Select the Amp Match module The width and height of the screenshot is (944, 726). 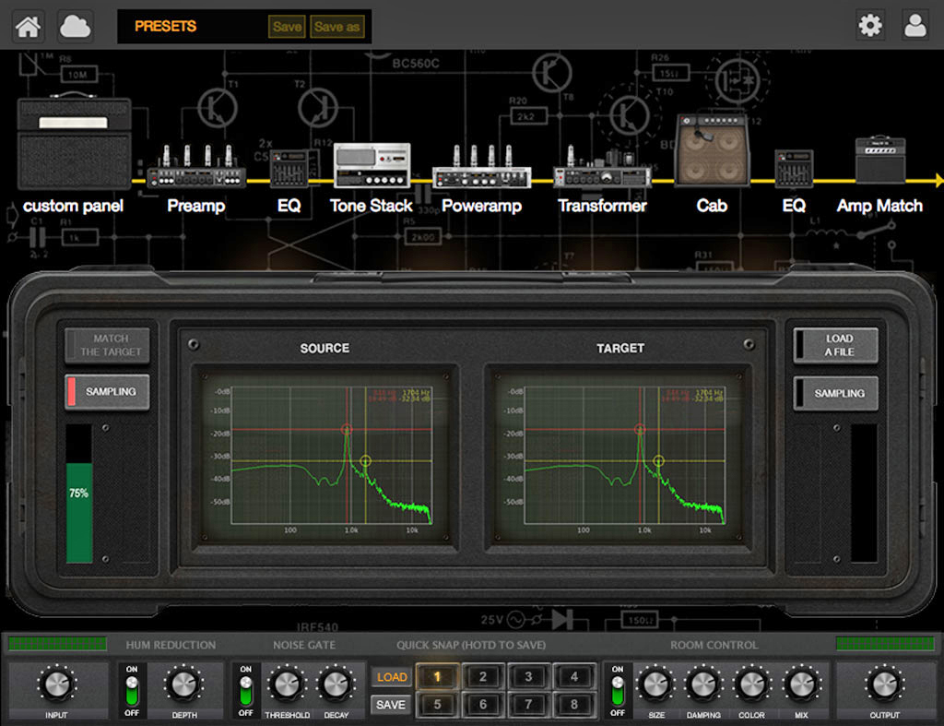click(x=879, y=161)
